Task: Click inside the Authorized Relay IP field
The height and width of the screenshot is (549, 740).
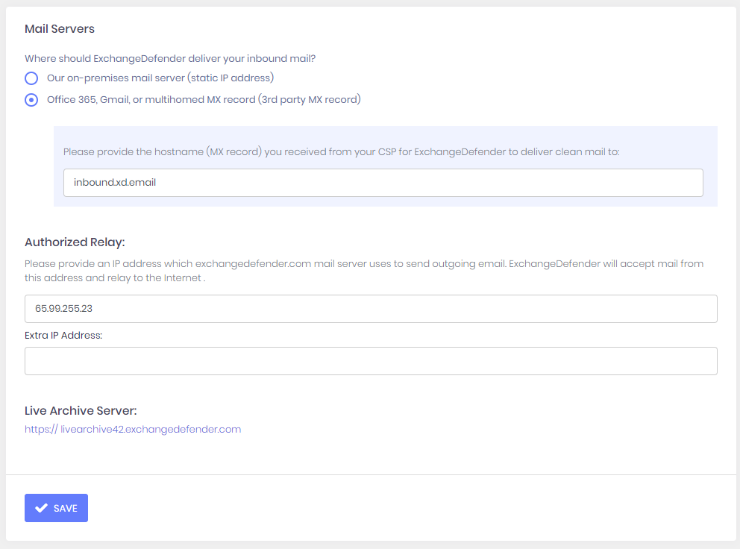Action: click(371, 308)
